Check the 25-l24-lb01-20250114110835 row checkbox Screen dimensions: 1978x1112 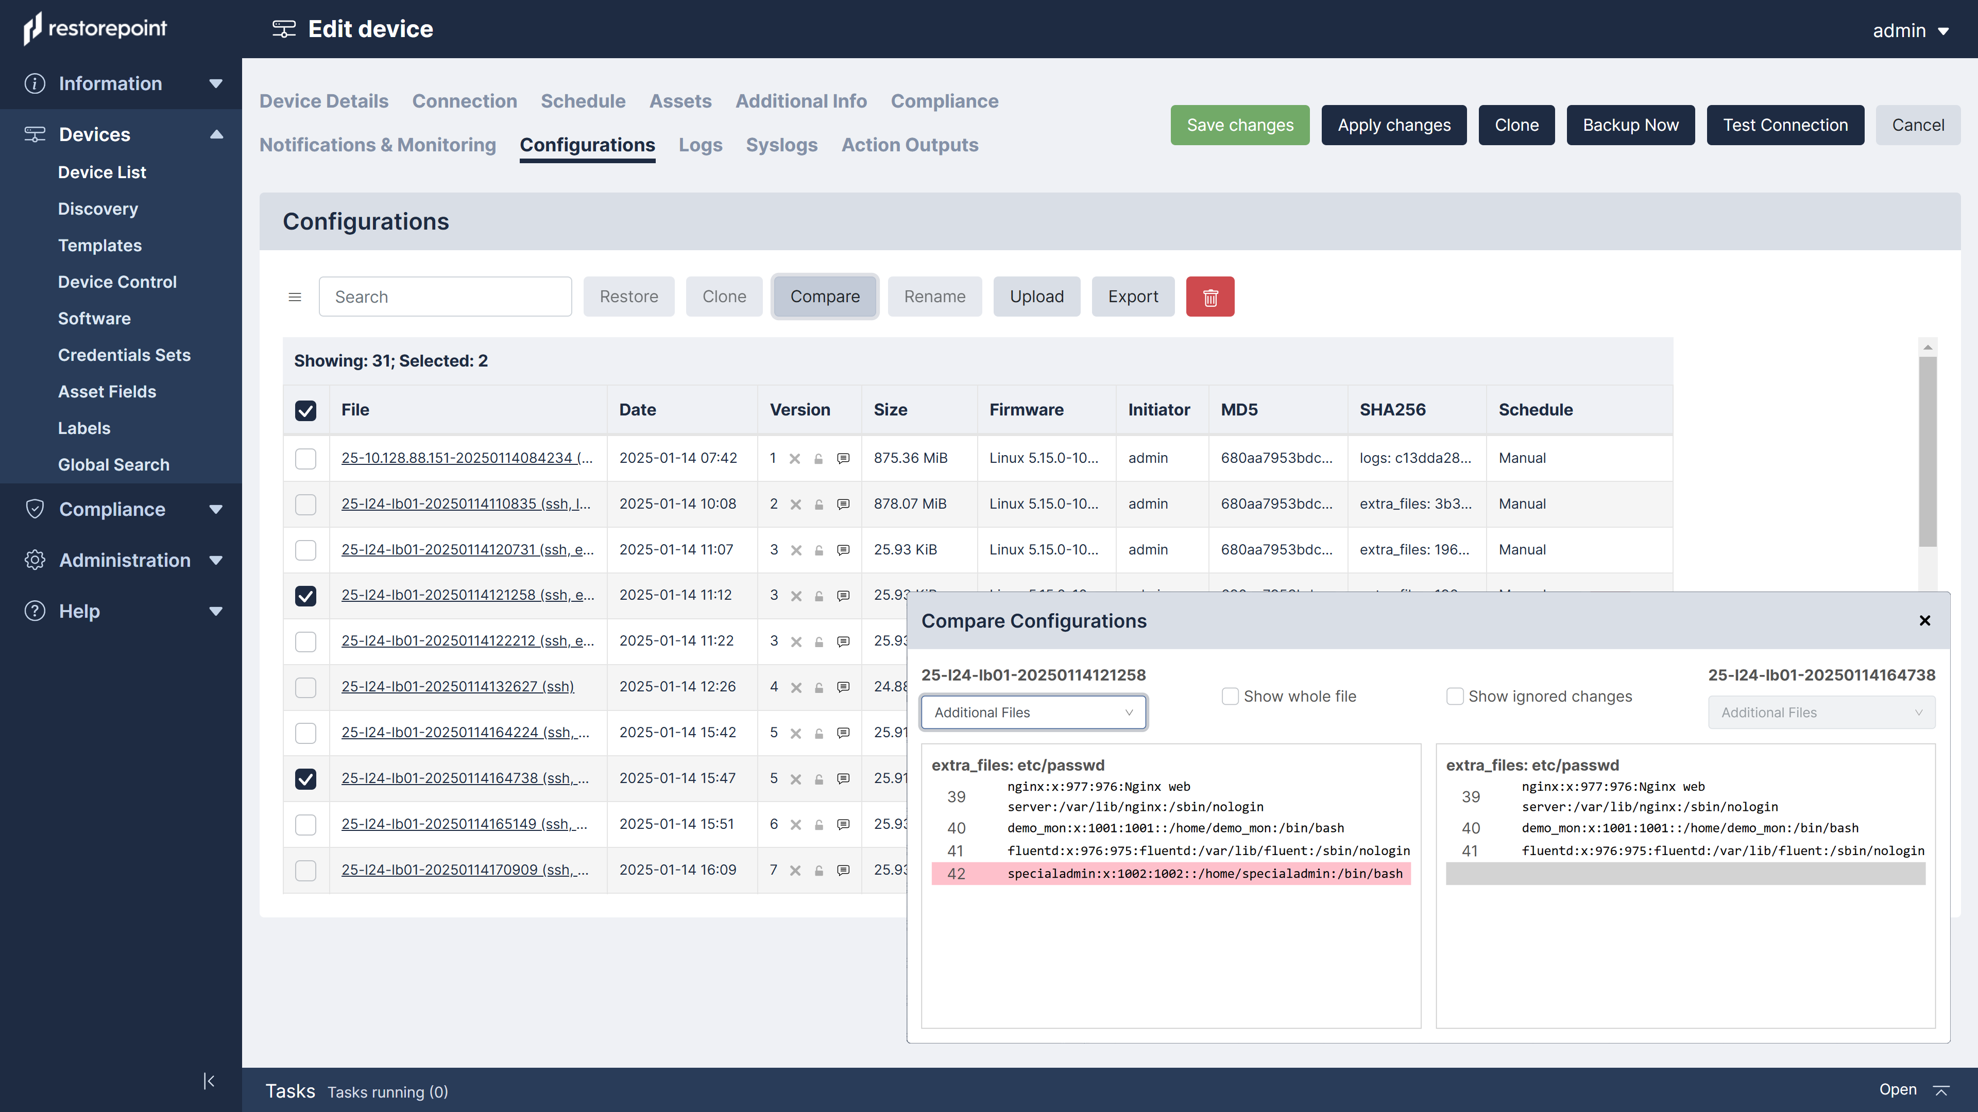[305, 504]
